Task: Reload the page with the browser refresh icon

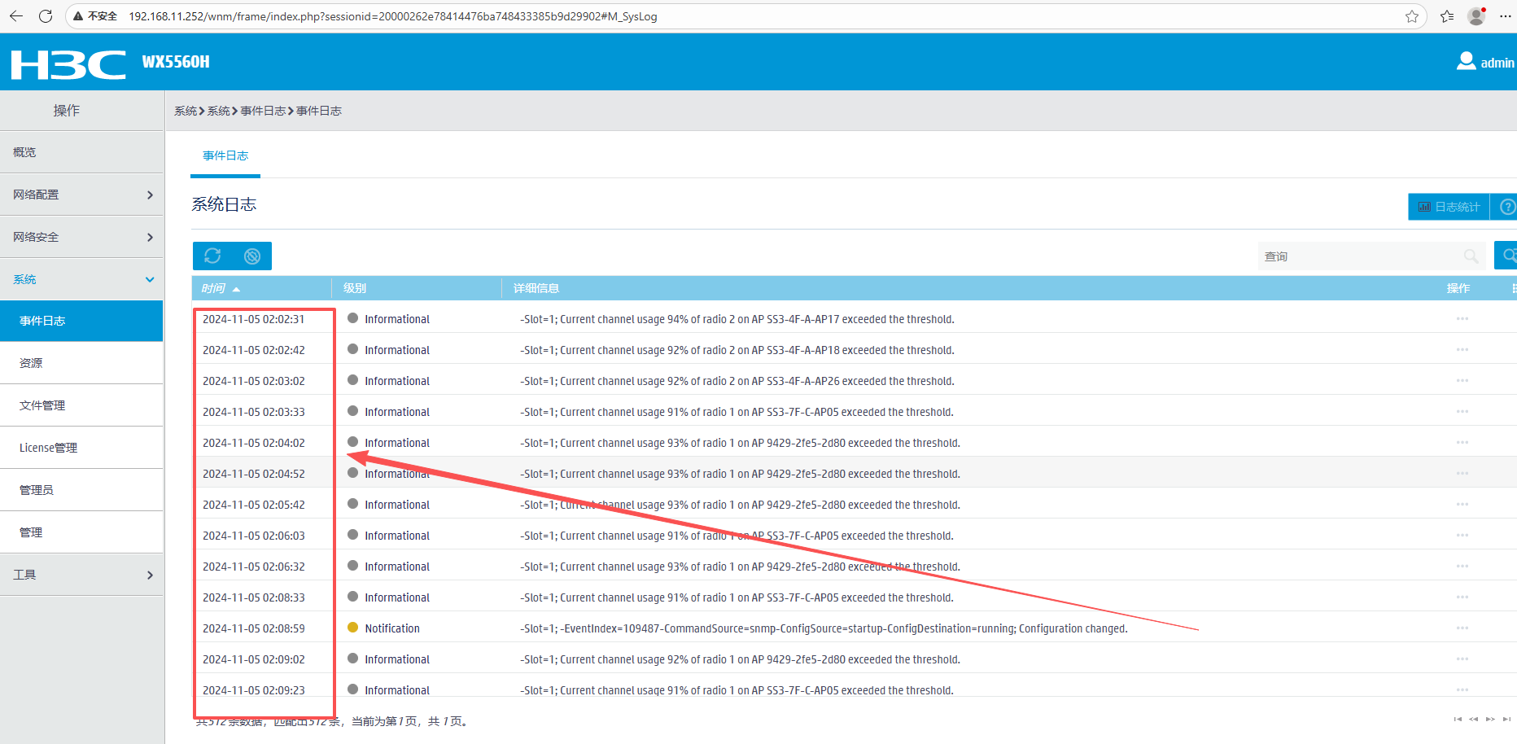Action: (x=46, y=16)
